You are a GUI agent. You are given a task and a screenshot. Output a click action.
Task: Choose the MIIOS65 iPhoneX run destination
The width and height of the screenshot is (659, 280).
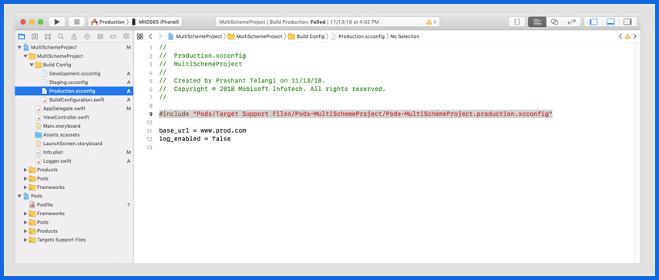[156, 22]
